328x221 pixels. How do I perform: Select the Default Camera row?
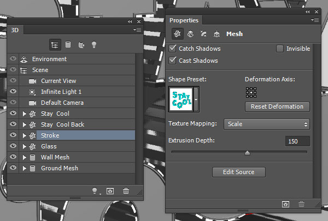click(x=71, y=103)
